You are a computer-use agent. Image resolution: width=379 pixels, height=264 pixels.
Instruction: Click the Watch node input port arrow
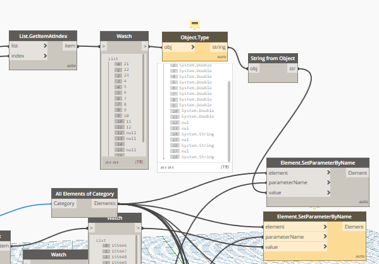pos(104,46)
